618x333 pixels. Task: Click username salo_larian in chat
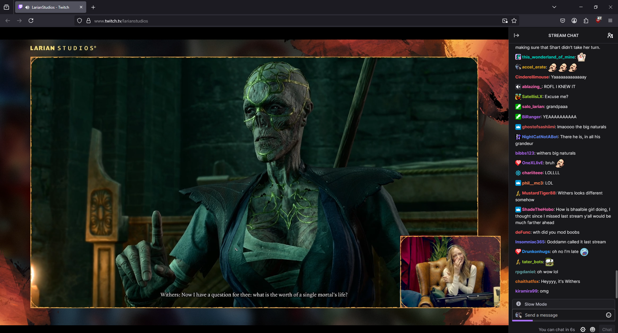pyautogui.click(x=533, y=106)
